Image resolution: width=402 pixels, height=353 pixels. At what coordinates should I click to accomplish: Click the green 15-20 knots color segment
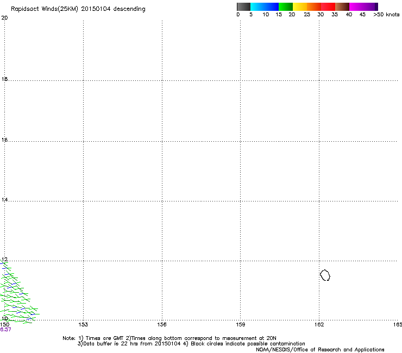point(286,7)
